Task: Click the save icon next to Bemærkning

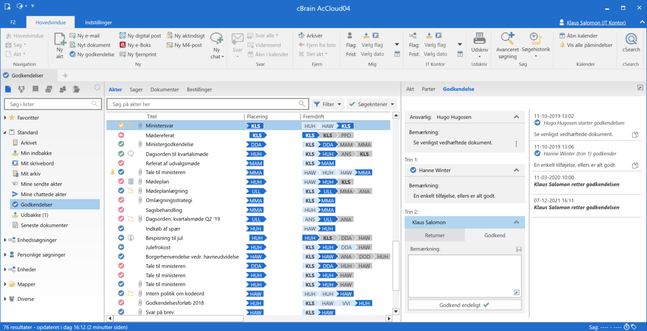Action: coord(518,249)
